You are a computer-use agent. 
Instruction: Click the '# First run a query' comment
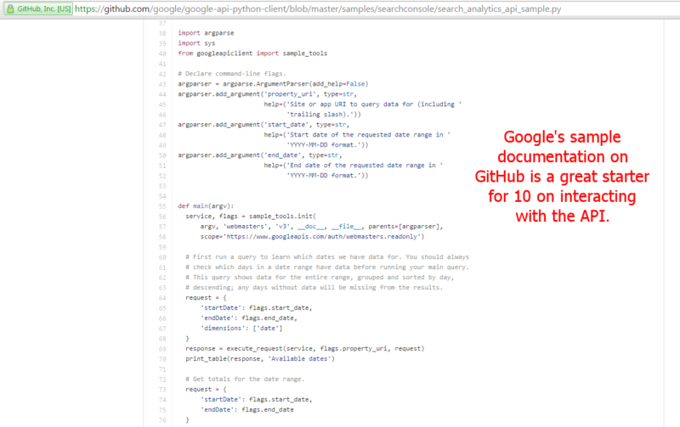coord(327,257)
